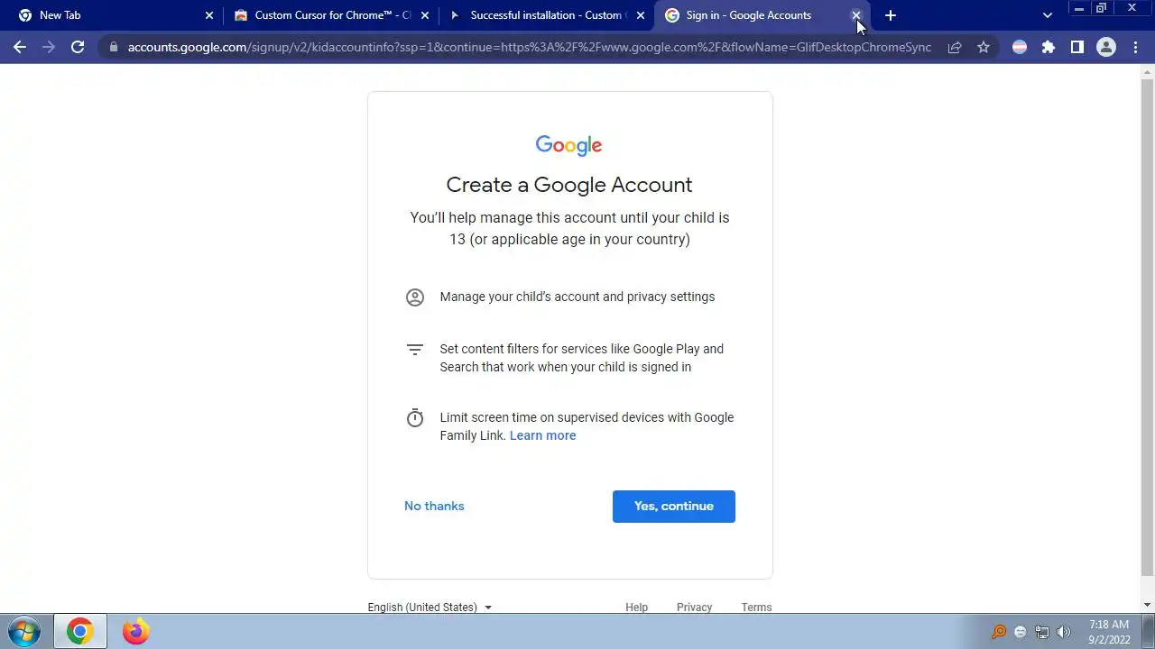1155x649 pixels.
Task: Click the magnifier tray icon
Action: pos(999,632)
